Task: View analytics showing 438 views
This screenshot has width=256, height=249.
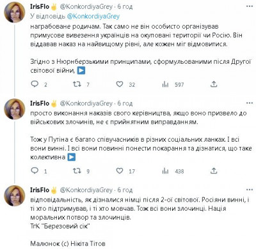Action: (x=165, y=171)
